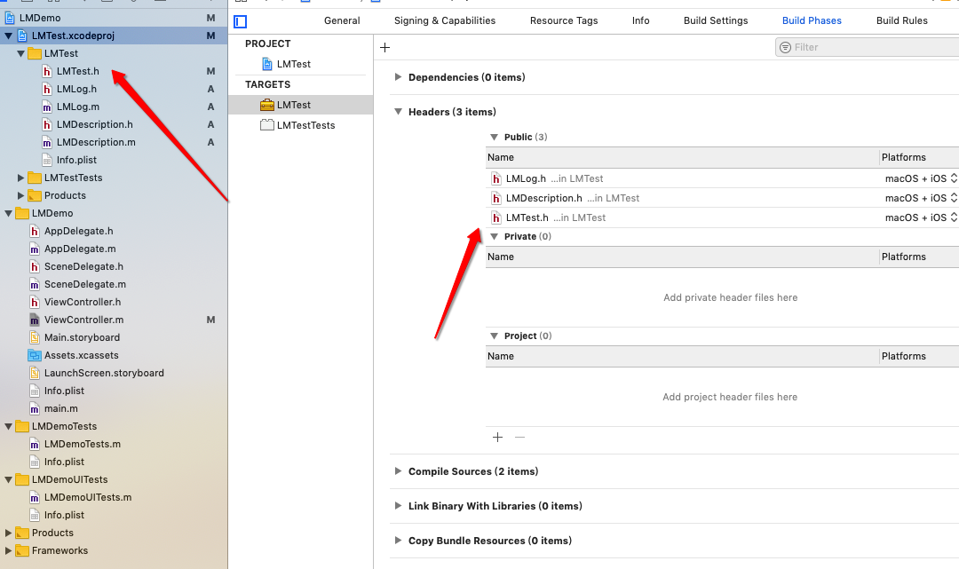
Task: Expand the LMTestTests folder in the navigator
Action: coord(20,178)
